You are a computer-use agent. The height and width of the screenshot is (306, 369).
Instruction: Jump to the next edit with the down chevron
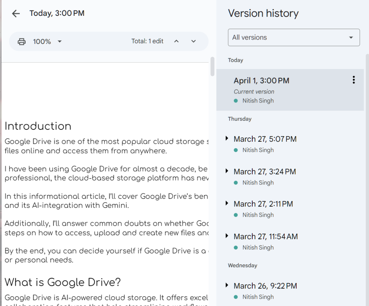(194, 41)
